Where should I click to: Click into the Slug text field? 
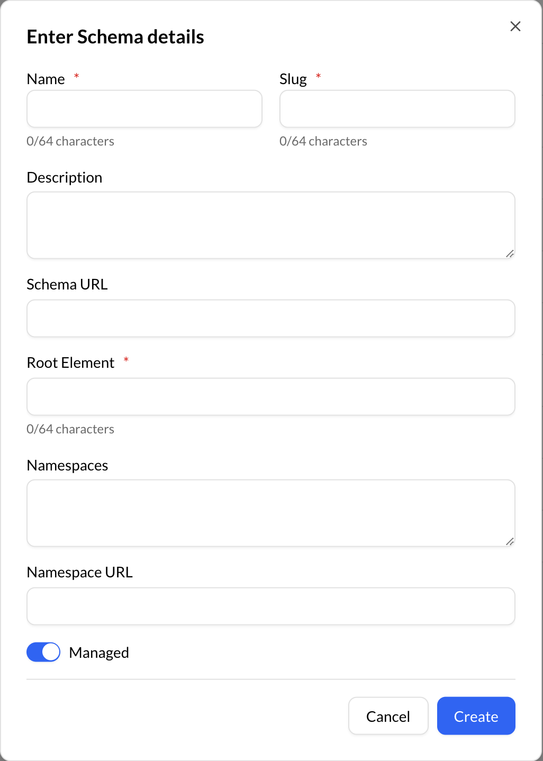397,109
